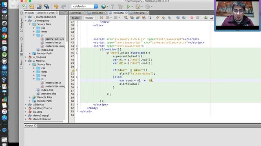Click the Redo arrow icon
This screenshot has height=146, width=261.
[x=64, y=6]
